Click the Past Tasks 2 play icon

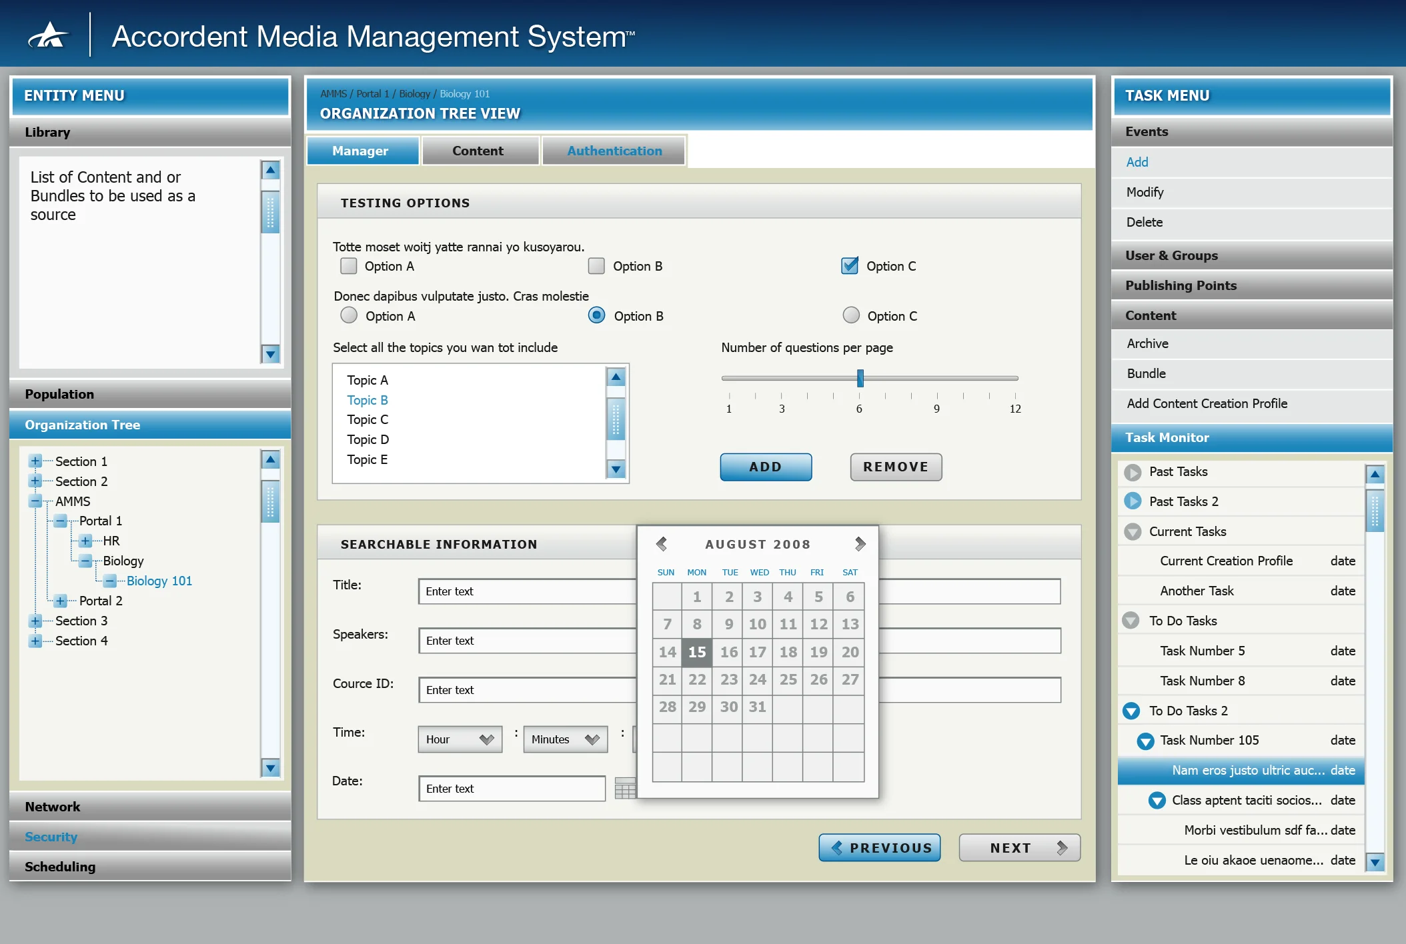coord(1133,501)
